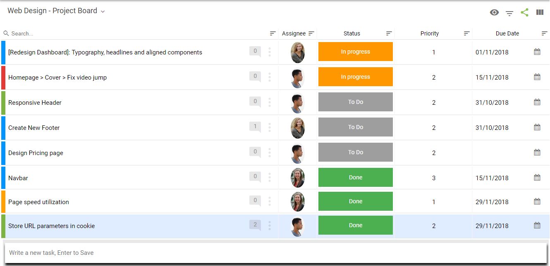Open the calendar for Navbar due date

pyautogui.click(x=536, y=177)
